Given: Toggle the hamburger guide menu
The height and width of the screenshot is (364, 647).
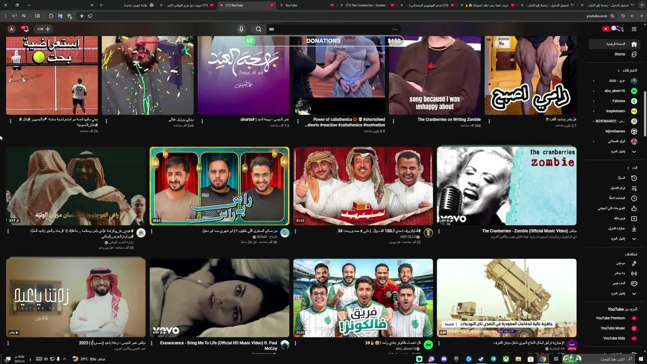Looking at the screenshot, I should tap(634, 29).
